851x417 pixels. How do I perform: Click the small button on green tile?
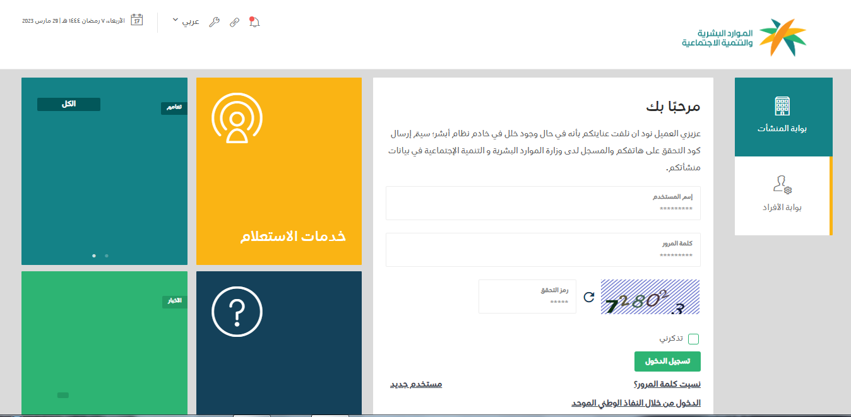pyautogui.click(x=63, y=395)
